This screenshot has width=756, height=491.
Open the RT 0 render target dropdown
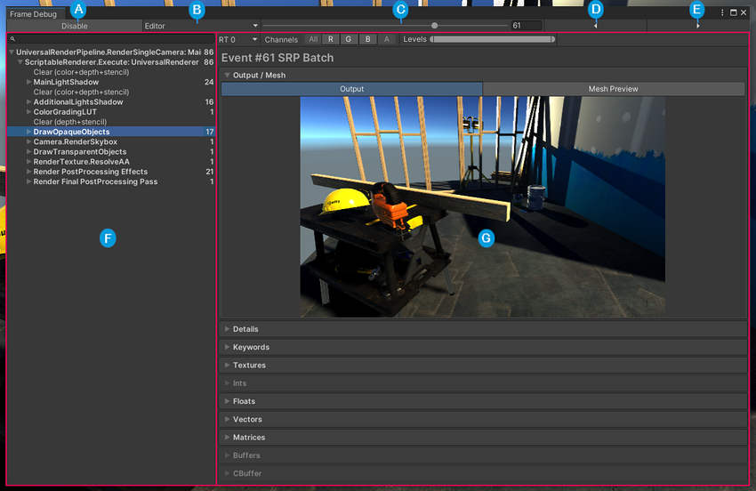238,40
